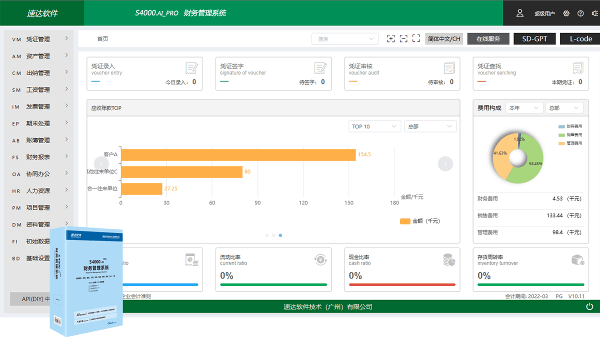This screenshot has height=350, width=600.
Task: Open the voucher entry (凭证录入) icon
Action: (192, 68)
